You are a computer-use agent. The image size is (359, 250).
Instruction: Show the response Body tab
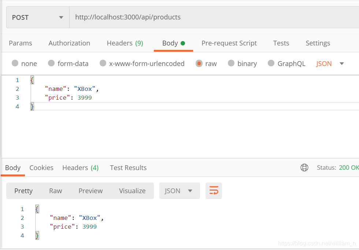[x=13, y=168]
